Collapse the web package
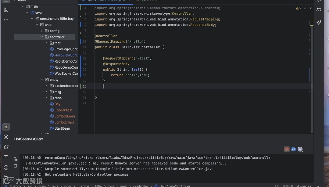Screen dimensions: 329x187 (37, 25)
